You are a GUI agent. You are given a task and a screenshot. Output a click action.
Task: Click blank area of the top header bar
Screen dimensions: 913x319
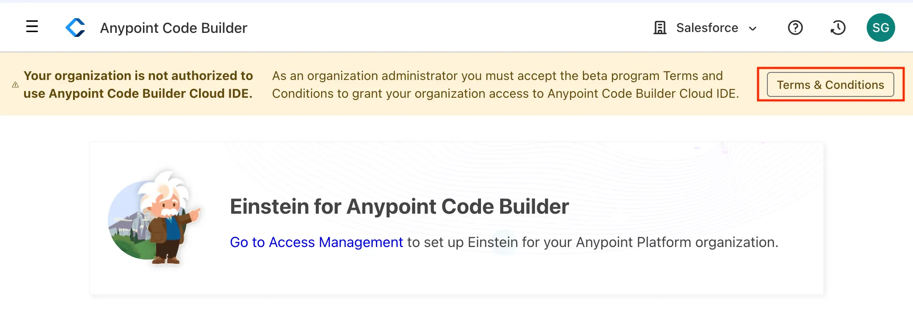coord(445,28)
